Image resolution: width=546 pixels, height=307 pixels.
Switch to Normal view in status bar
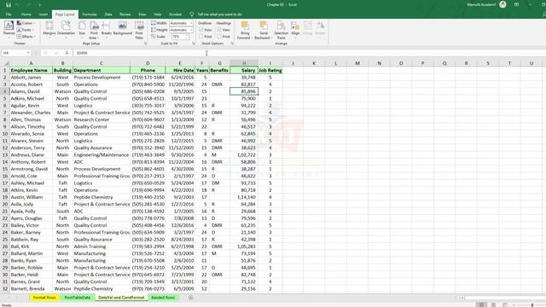(481, 304)
